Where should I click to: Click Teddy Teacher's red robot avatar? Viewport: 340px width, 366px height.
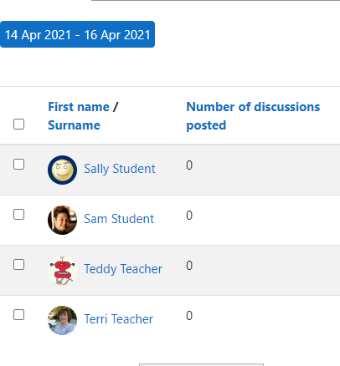(62, 270)
